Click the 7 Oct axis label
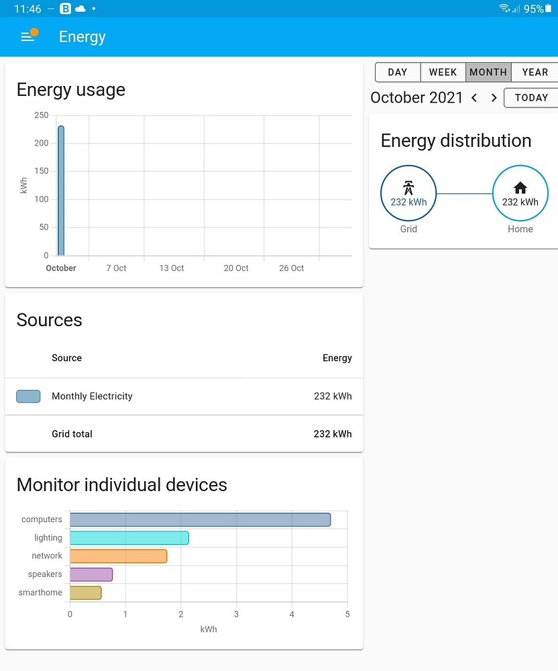Screen dimensions: 558x671 click(116, 268)
